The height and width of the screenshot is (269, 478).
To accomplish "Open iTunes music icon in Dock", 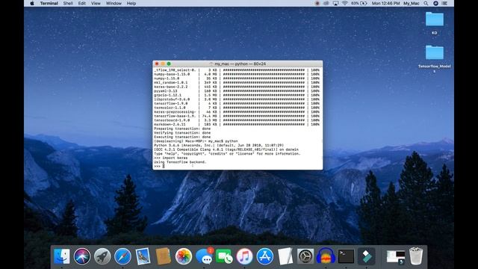I will (244, 256).
